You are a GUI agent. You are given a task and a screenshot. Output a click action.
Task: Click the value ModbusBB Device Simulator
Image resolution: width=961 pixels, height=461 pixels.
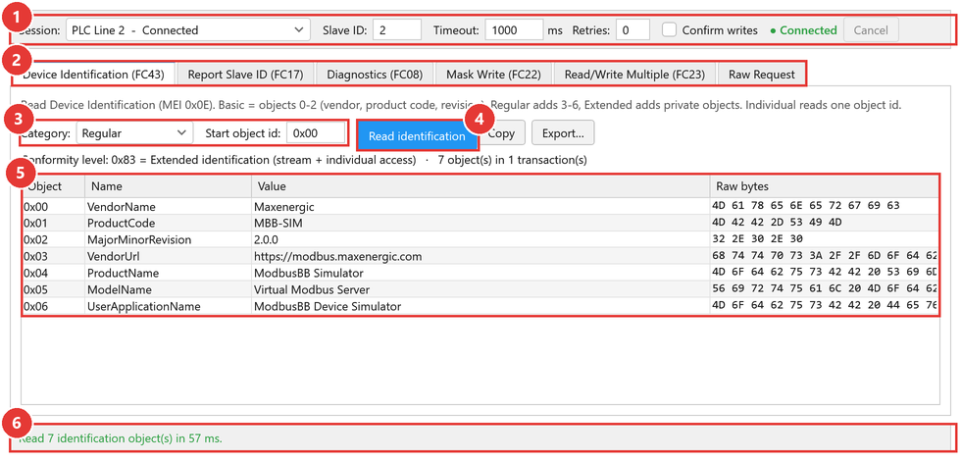pos(328,306)
